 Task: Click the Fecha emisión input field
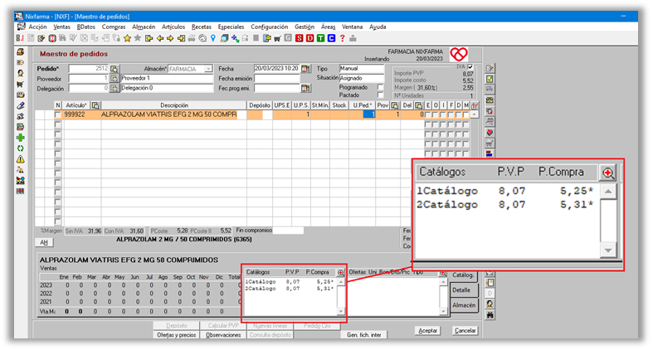(x=277, y=79)
